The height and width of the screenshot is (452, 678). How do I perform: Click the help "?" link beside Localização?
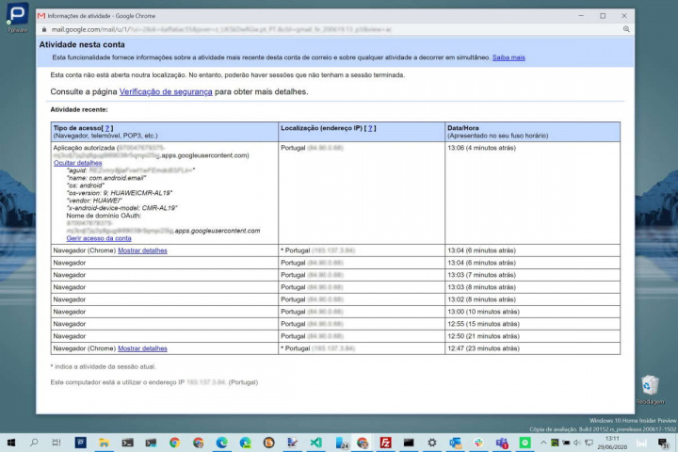point(370,127)
